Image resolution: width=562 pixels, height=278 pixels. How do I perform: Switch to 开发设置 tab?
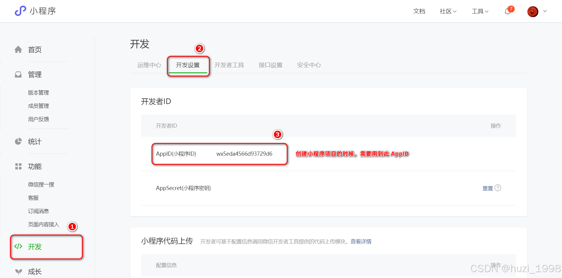click(x=188, y=65)
